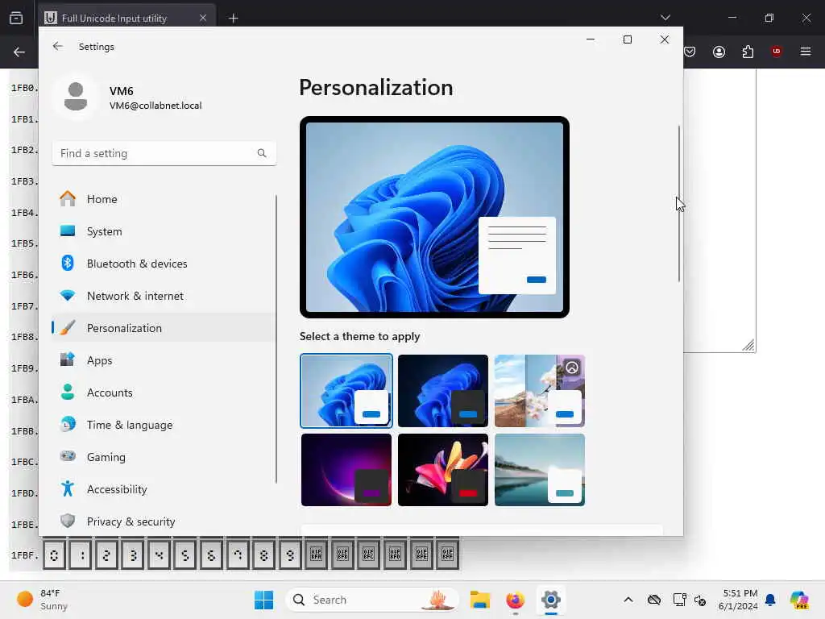Open the Firefox account icon

[x=719, y=52]
